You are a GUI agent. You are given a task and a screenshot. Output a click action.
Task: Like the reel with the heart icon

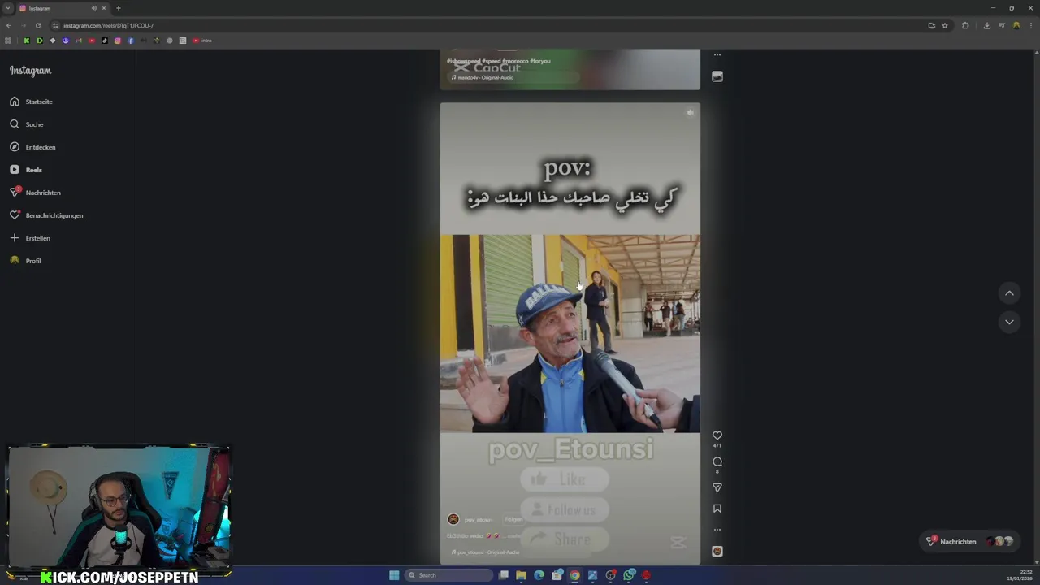pyautogui.click(x=717, y=435)
